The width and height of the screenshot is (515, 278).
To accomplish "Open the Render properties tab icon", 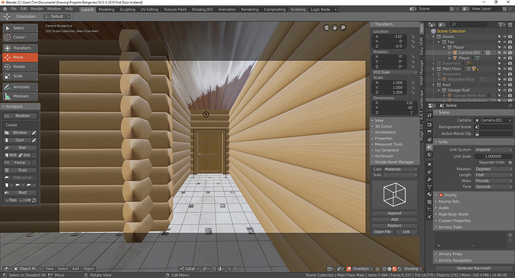I will pos(429,124).
